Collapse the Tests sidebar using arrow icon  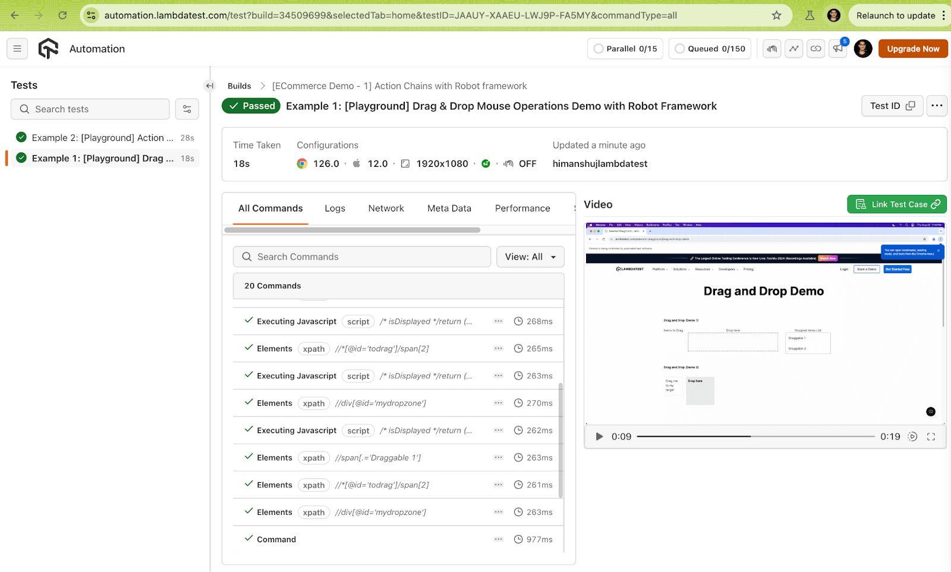tap(209, 86)
